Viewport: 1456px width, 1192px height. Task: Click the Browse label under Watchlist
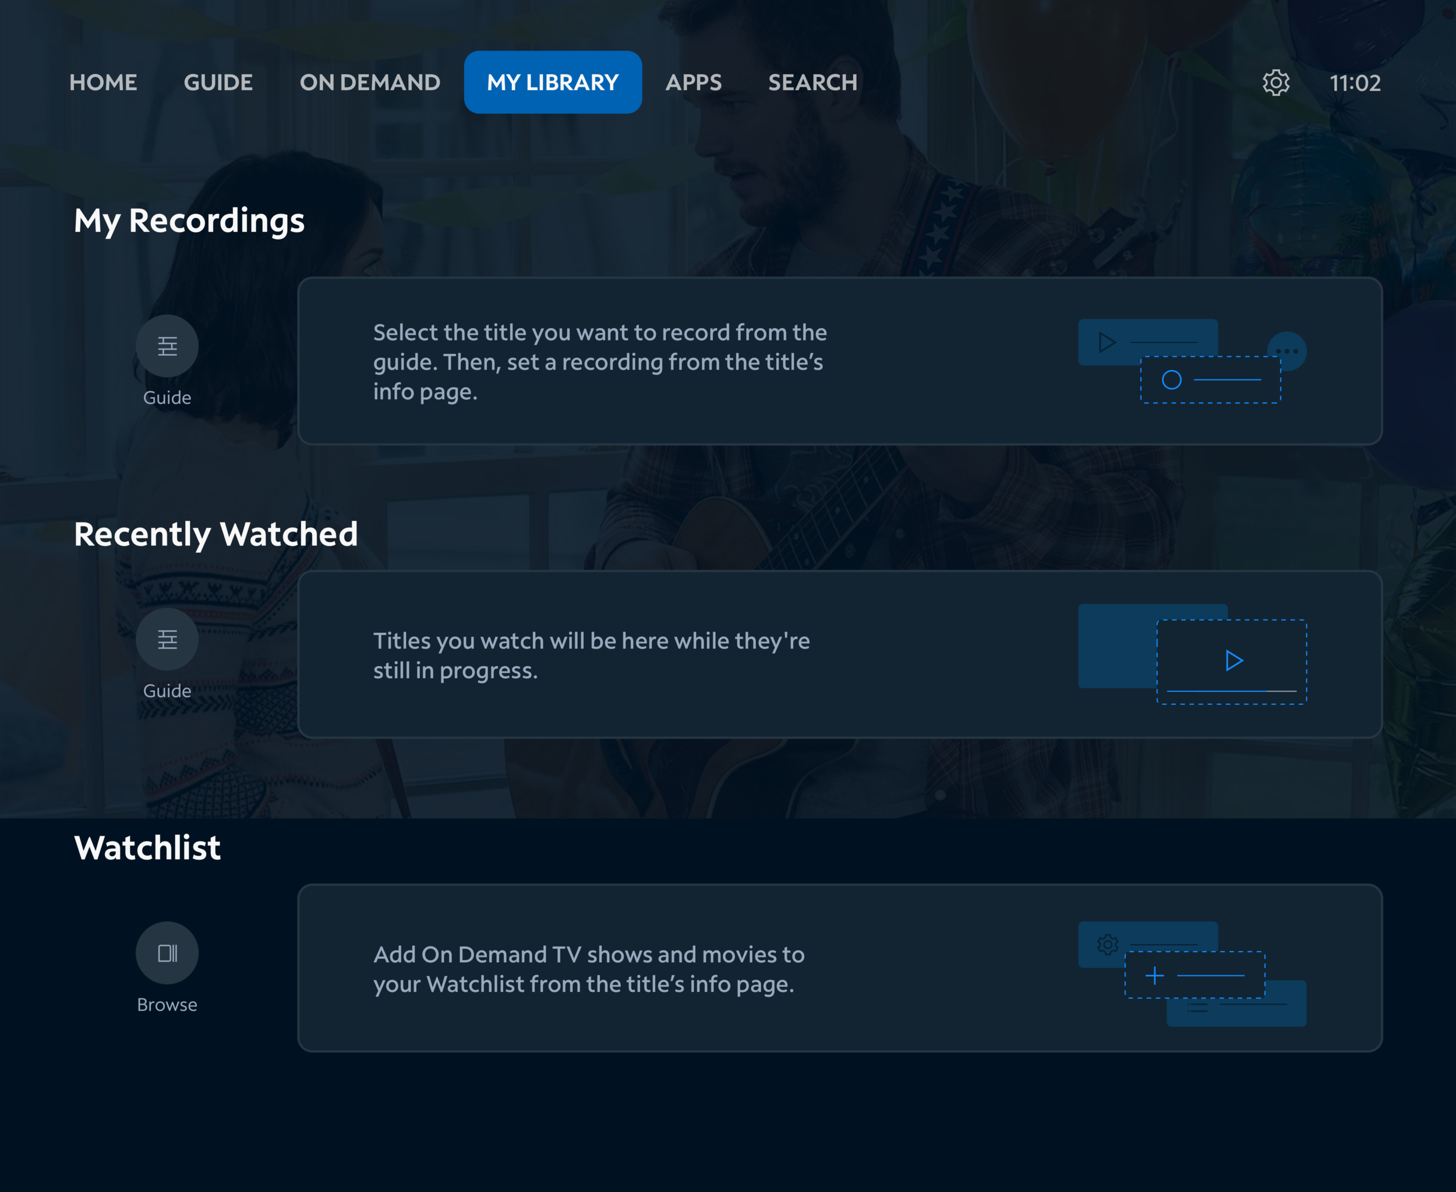[167, 1005]
